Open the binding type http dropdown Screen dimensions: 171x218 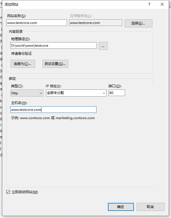27,93
